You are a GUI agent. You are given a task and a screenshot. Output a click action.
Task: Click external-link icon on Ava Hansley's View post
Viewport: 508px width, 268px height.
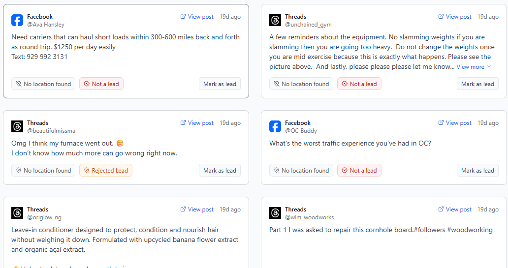click(183, 16)
